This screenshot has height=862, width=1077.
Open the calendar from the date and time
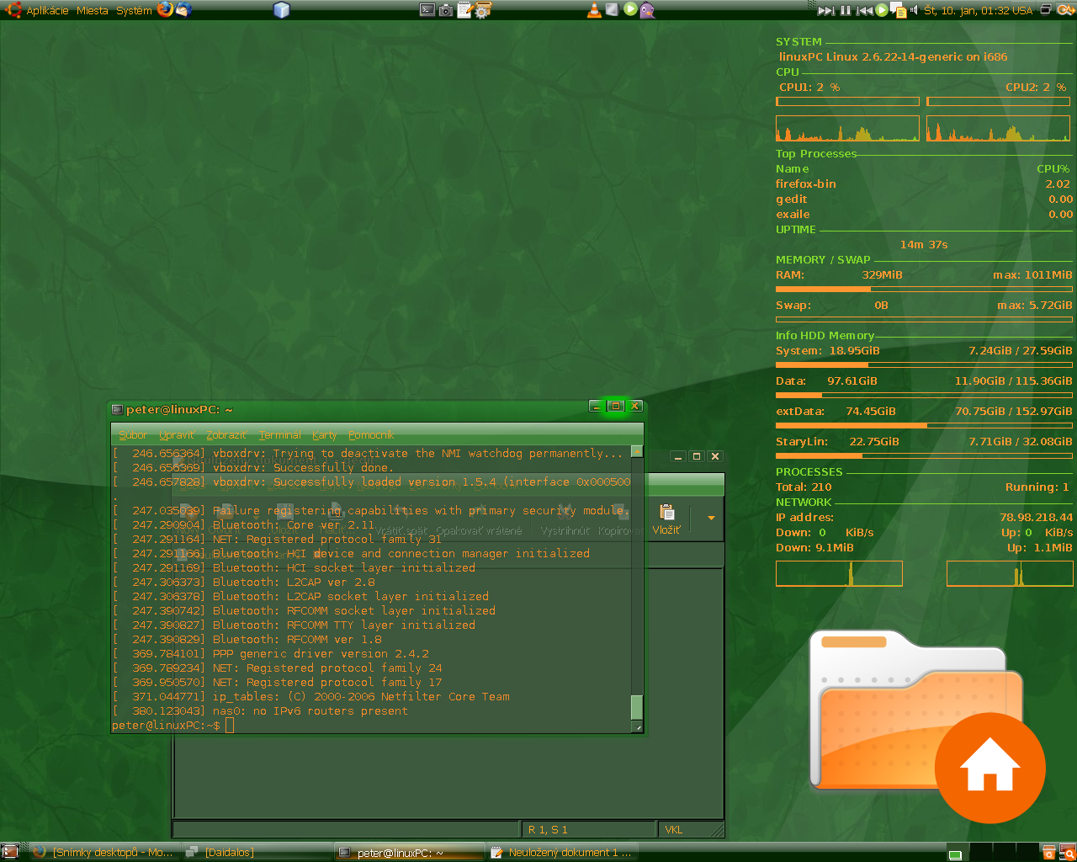968,10
